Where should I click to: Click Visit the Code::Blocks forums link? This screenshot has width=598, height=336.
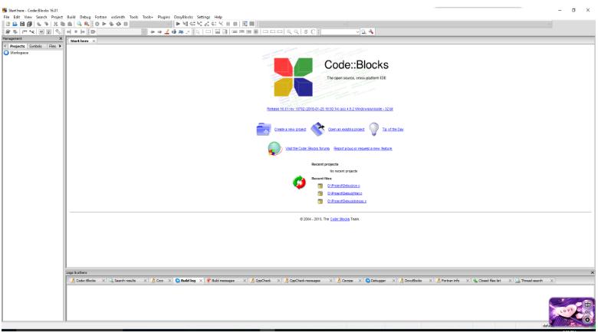pyautogui.click(x=307, y=149)
